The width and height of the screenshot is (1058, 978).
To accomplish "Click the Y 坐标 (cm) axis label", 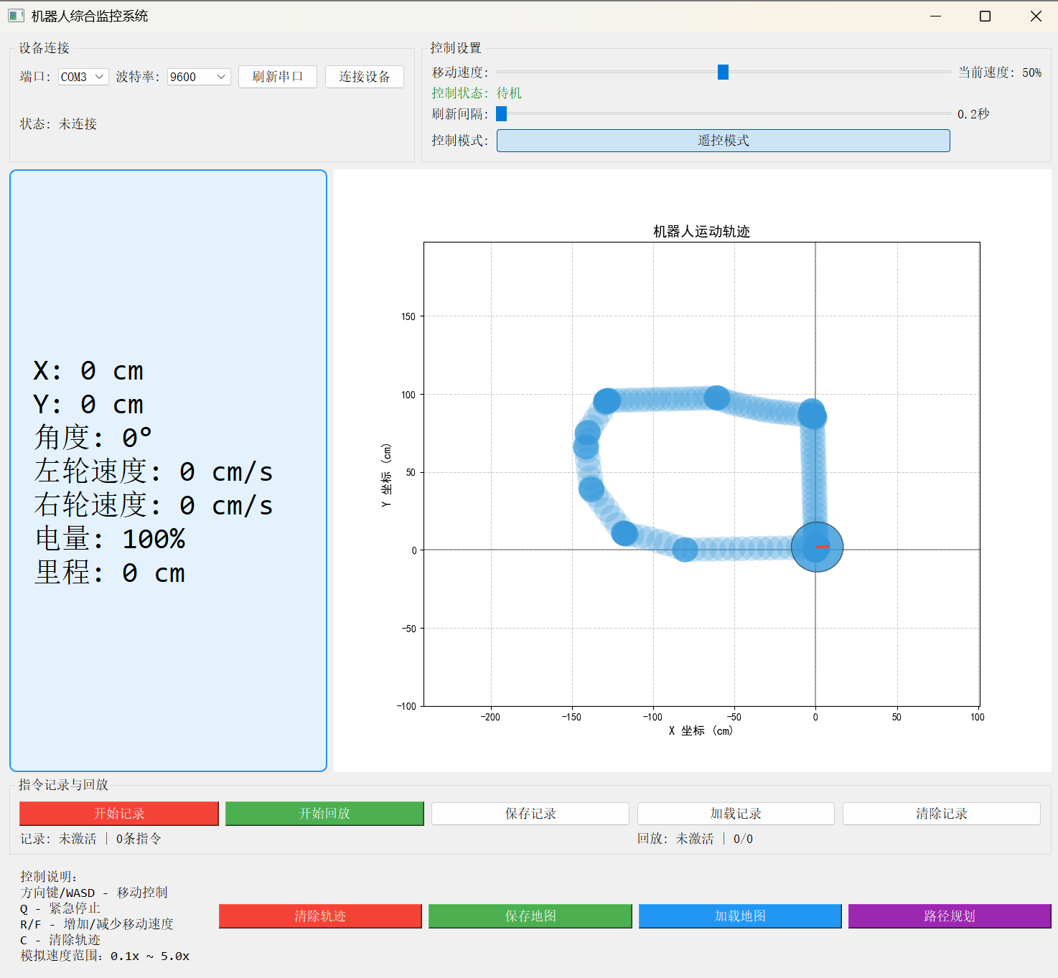I will pyautogui.click(x=386, y=476).
